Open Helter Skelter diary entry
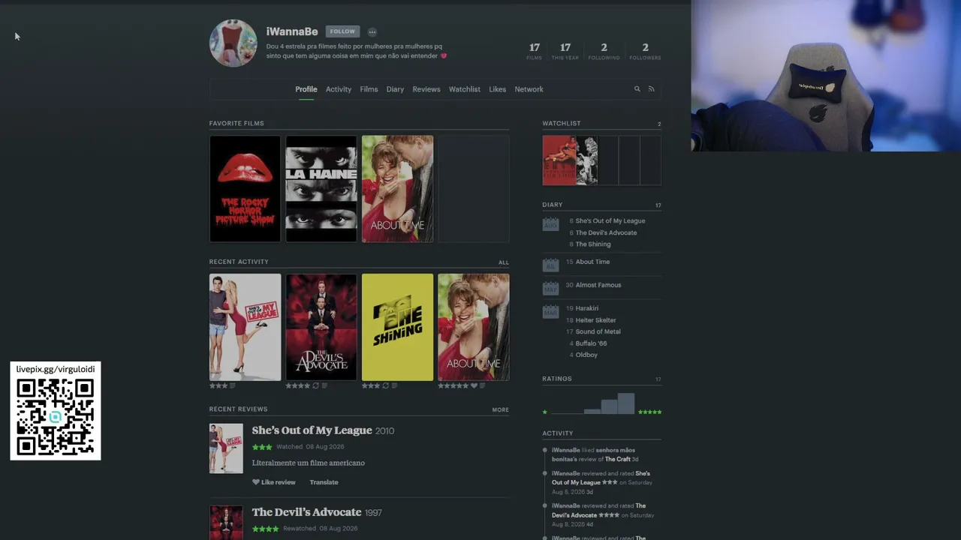This screenshot has width=961, height=540. 596,320
